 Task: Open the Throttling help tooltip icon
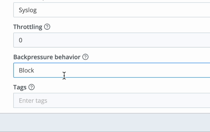point(47,27)
